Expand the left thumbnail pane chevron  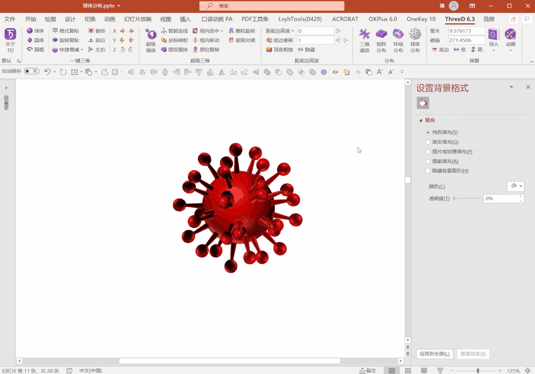[x=6, y=88]
